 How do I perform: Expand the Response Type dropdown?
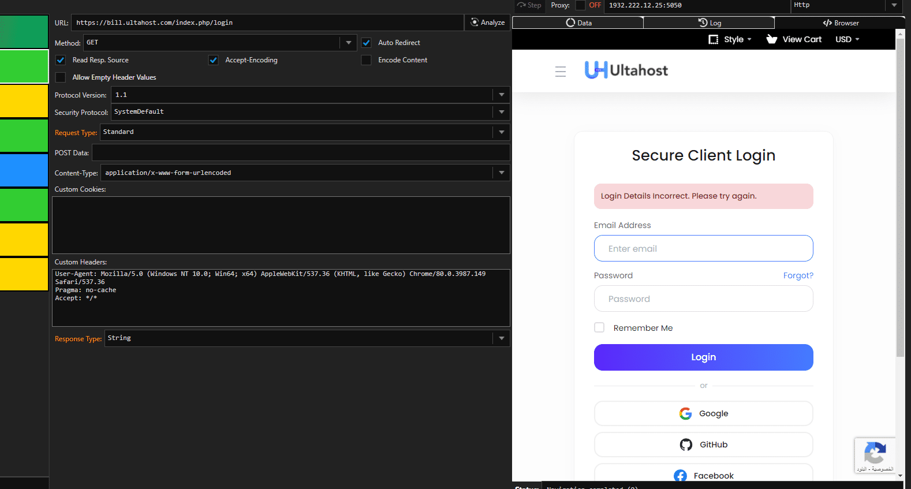pos(502,338)
